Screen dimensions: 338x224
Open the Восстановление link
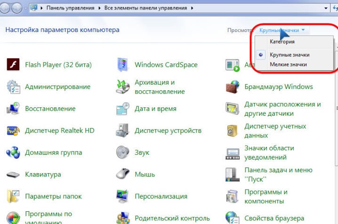(50, 109)
